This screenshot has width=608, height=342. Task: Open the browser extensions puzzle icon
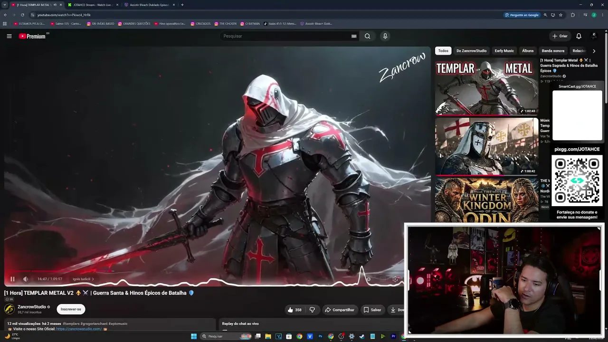(572, 15)
